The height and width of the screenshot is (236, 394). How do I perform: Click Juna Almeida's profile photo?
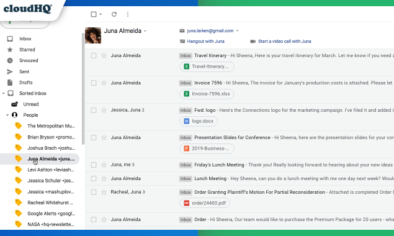93,35
